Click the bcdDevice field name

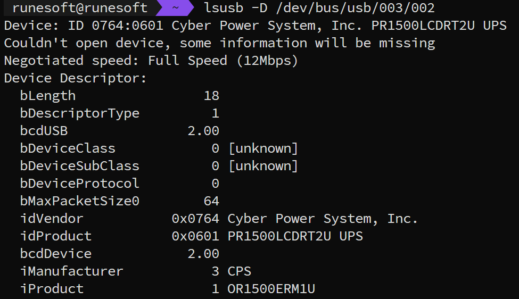56,254
